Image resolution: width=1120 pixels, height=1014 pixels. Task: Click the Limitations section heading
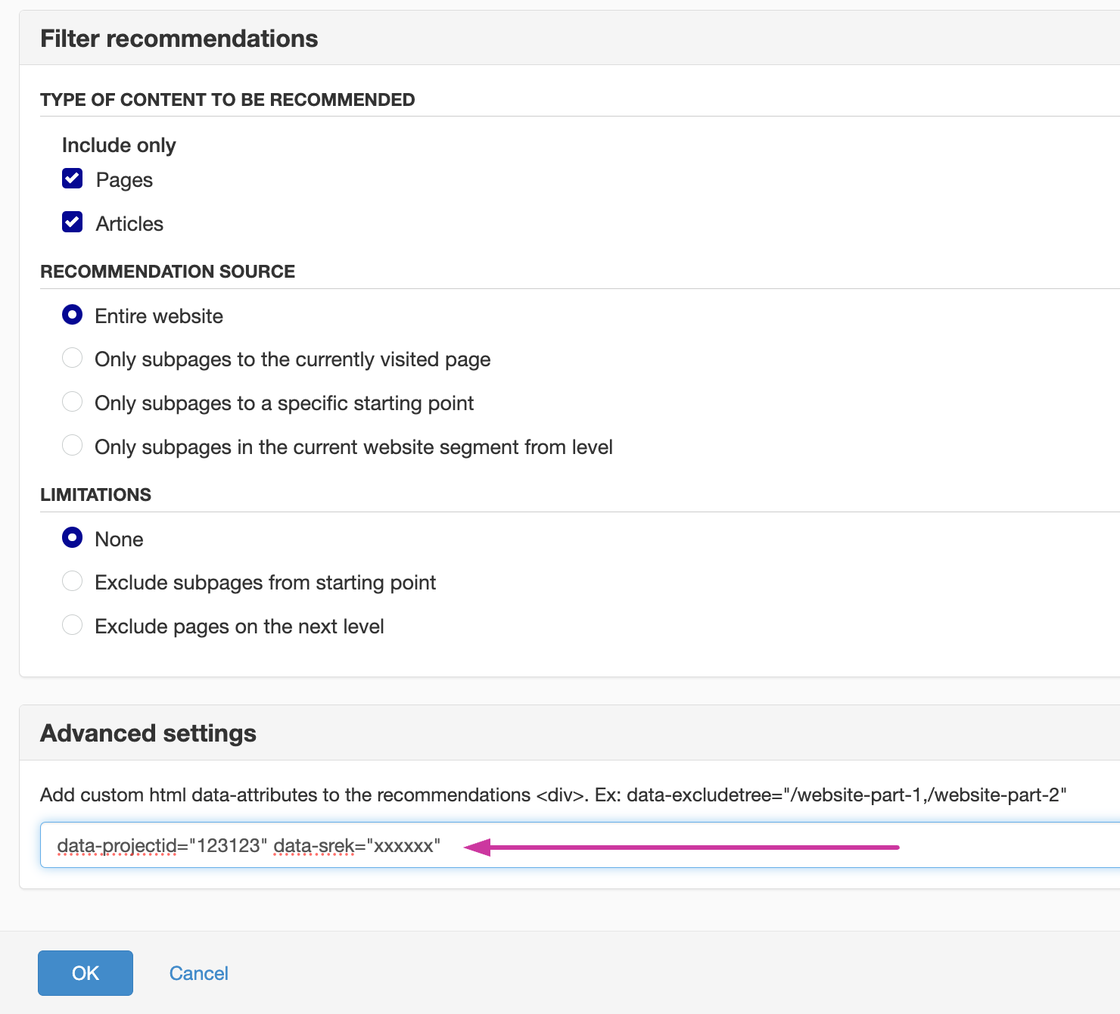point(96,495)
